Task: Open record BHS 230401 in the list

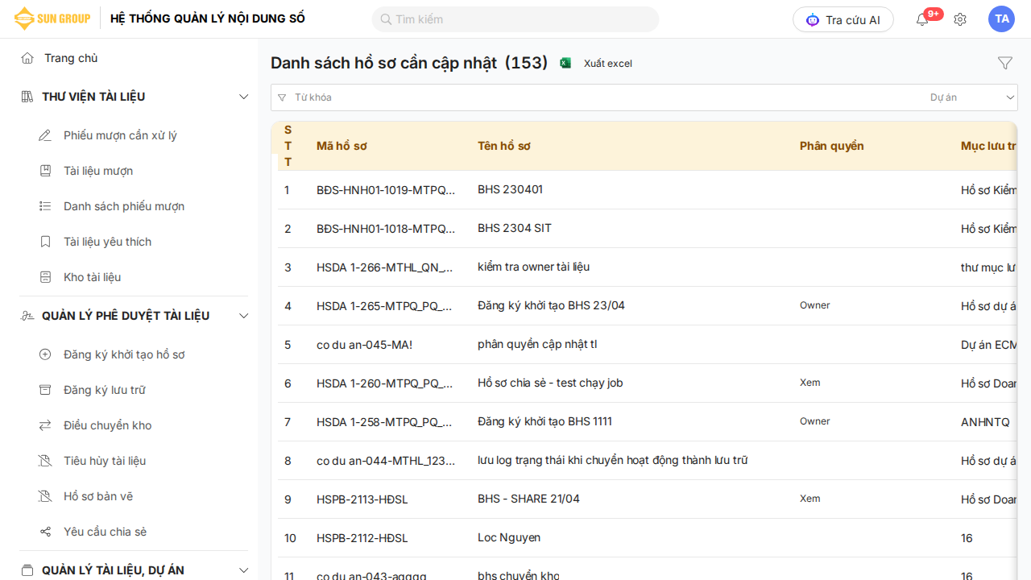Action: coord(510,189)
